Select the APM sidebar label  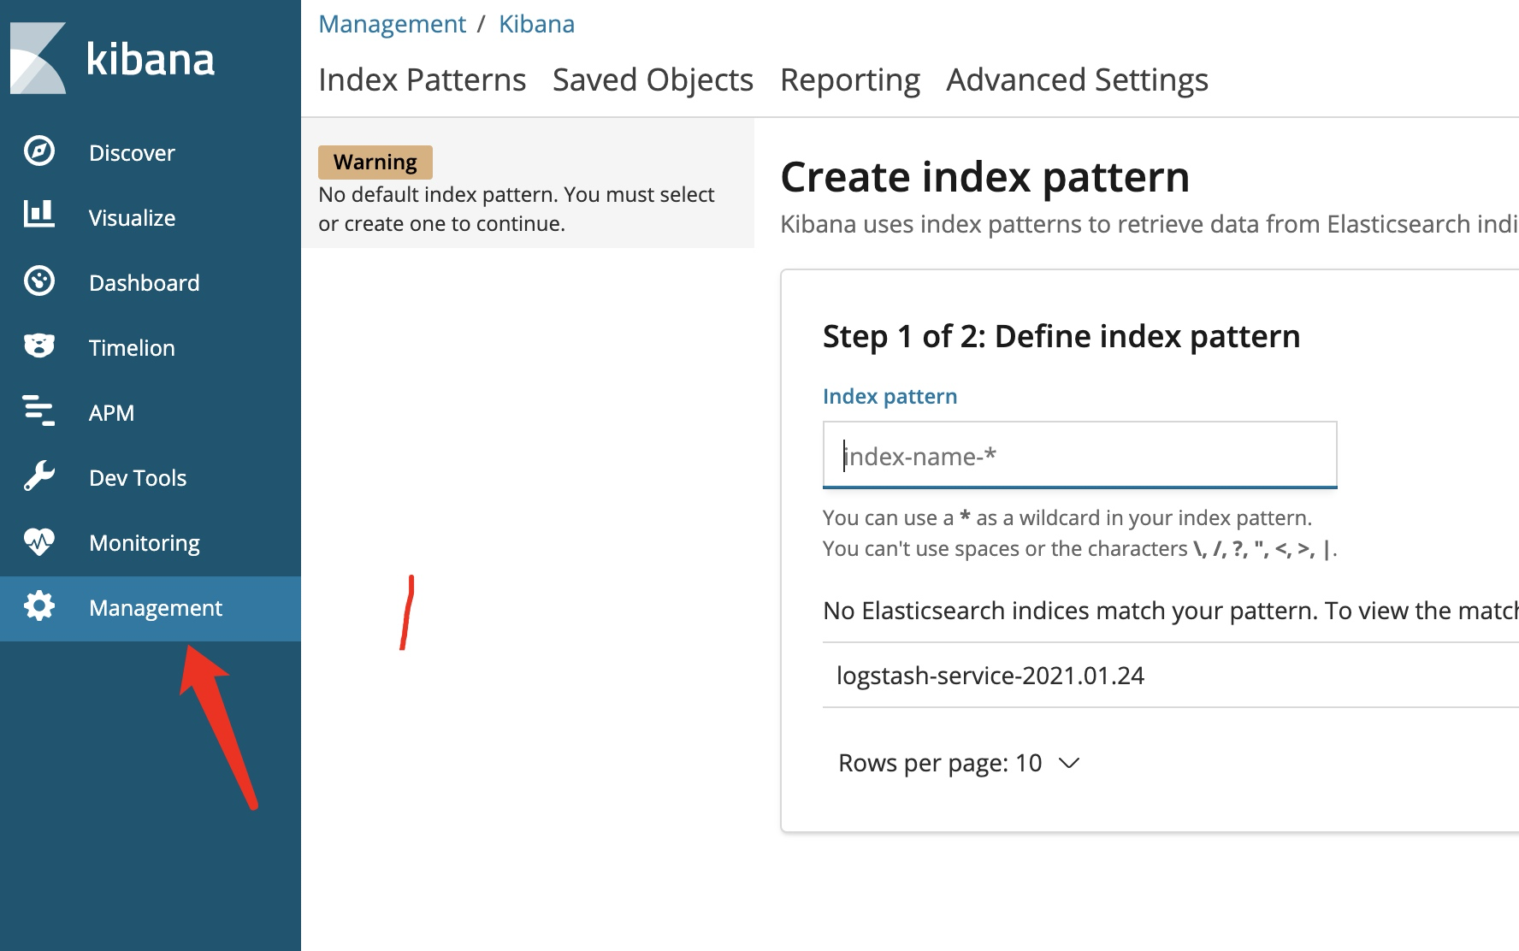tap(111, 413)
